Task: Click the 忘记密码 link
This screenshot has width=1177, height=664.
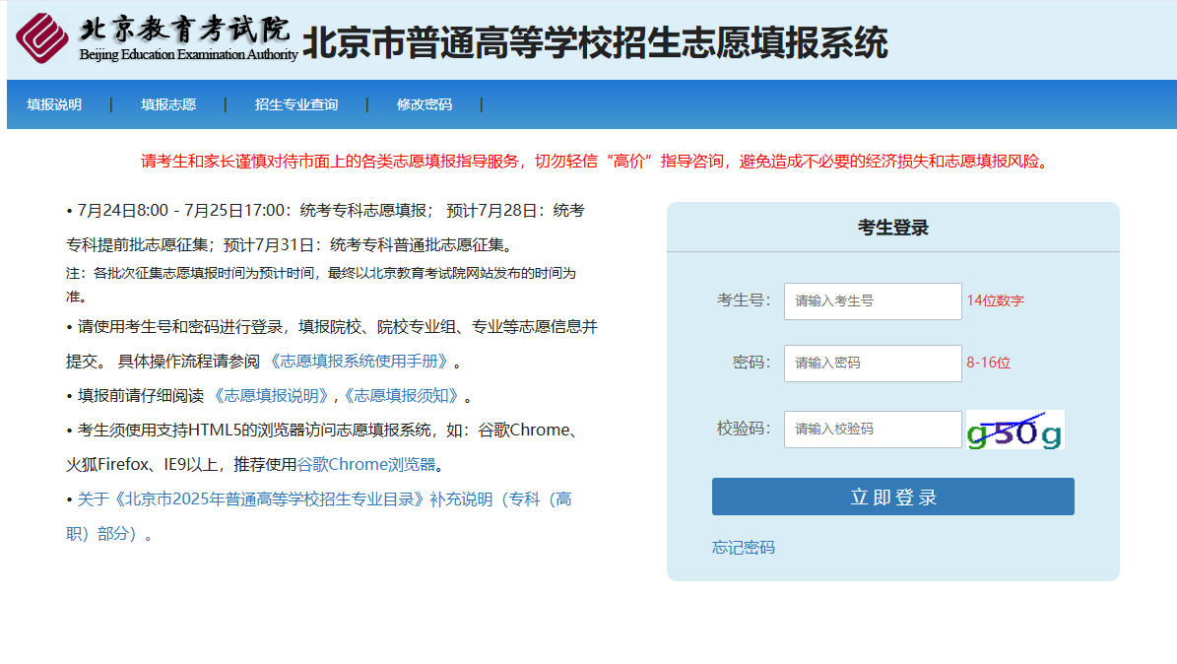Action: coord(744,548)
